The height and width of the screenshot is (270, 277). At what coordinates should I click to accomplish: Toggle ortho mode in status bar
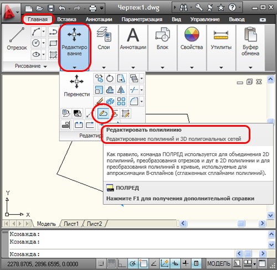[x=122, y=263]
